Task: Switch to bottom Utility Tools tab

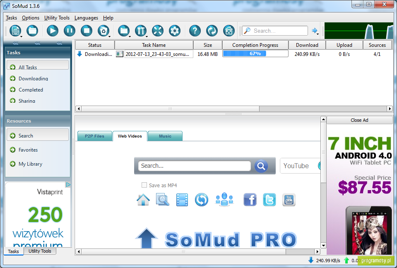Action: click(x=40, y=251)
